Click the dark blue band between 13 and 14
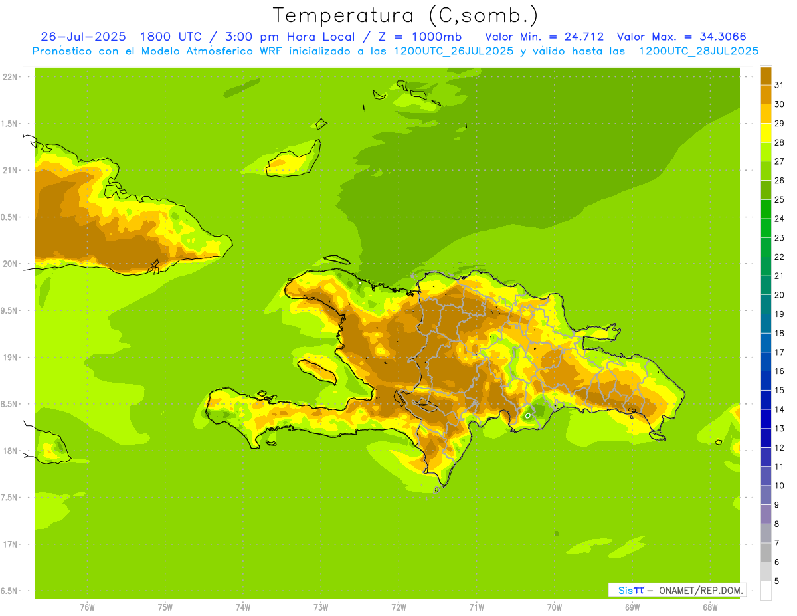 tap(766, 419)
